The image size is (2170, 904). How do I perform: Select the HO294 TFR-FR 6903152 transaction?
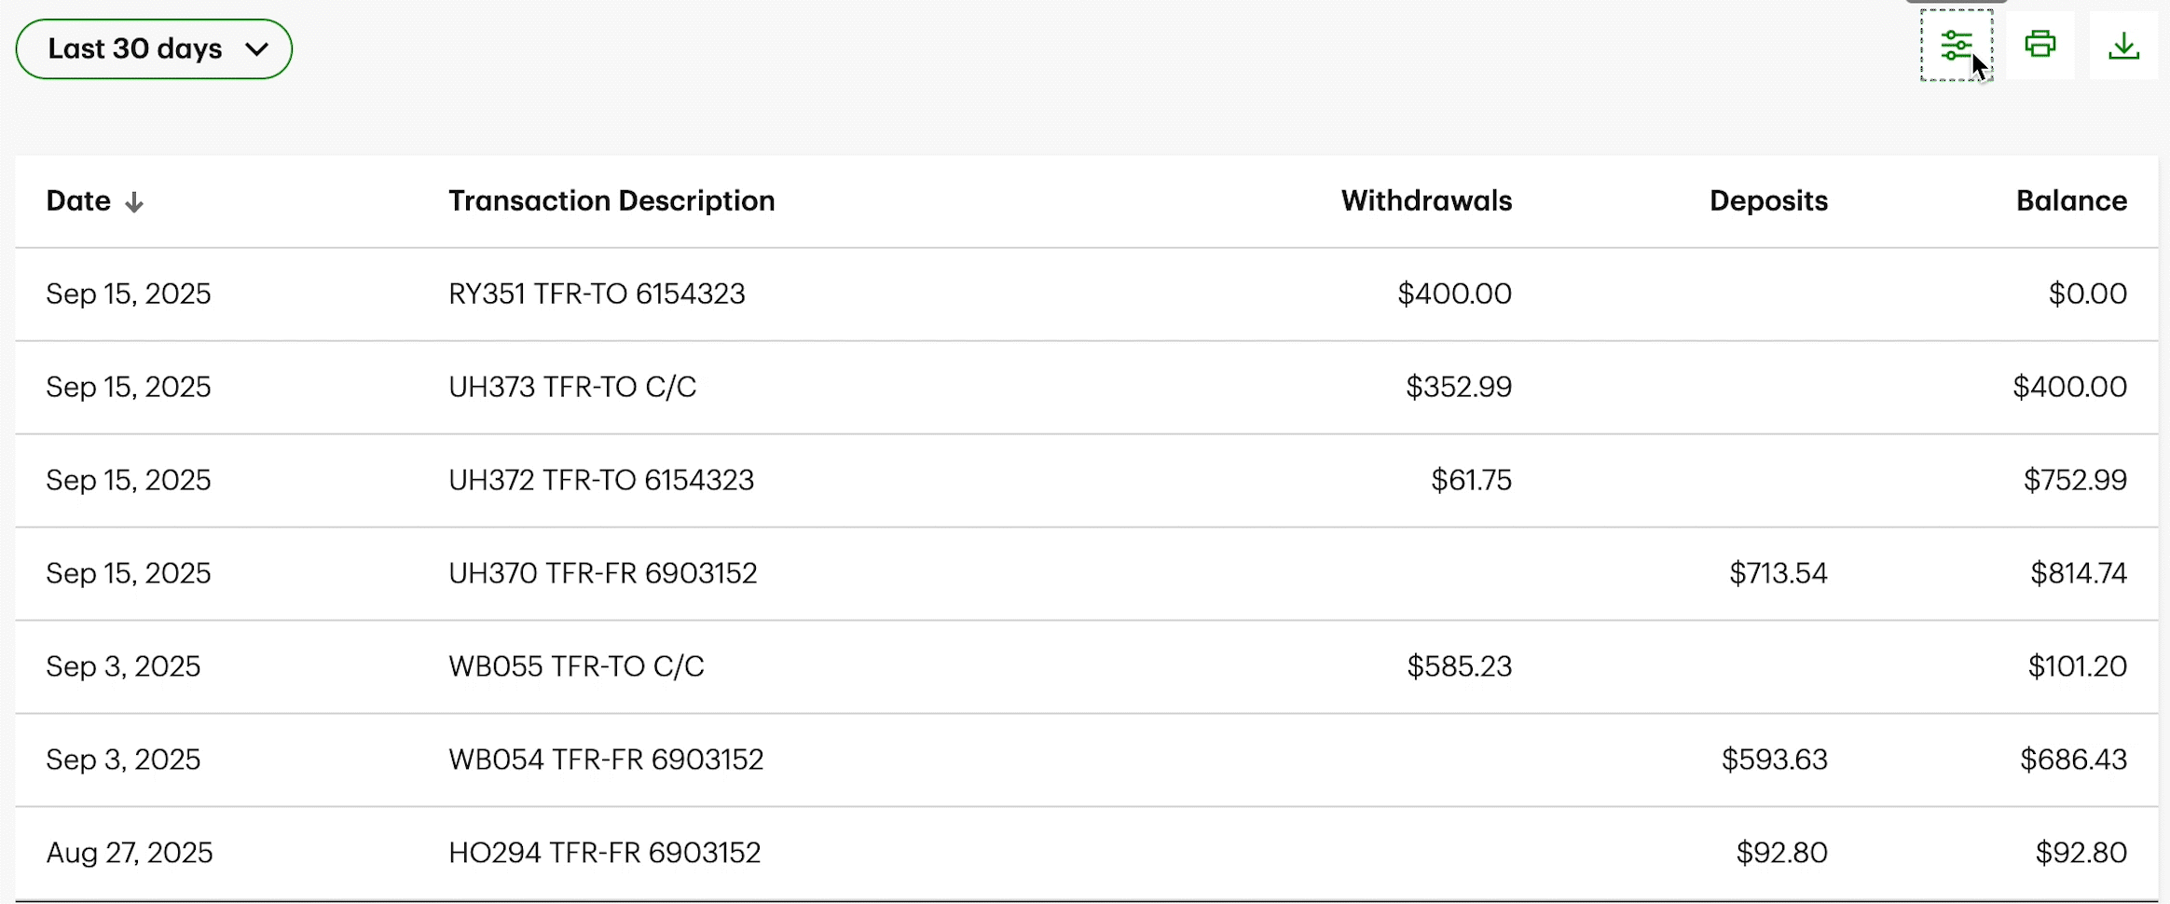604,854
